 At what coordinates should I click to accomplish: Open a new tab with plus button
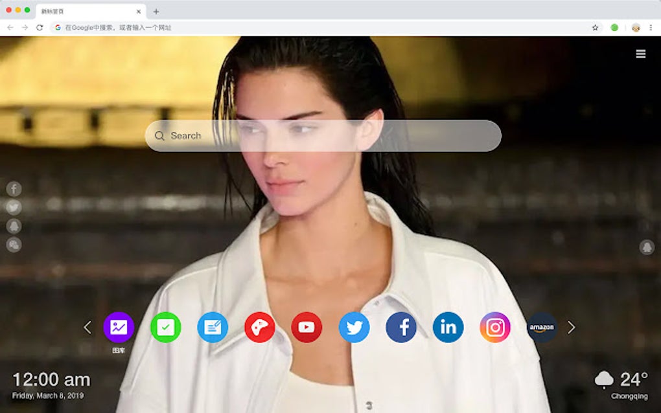click(x=156, y=12)
